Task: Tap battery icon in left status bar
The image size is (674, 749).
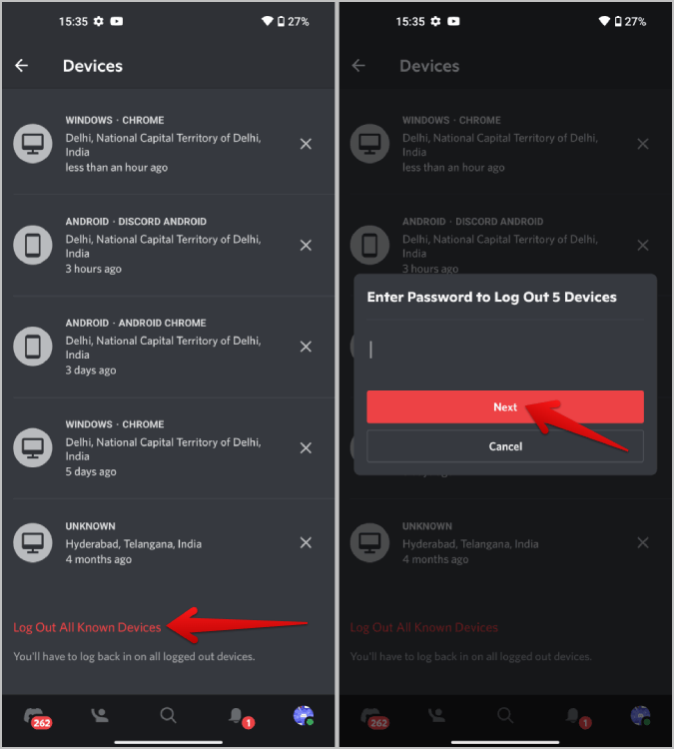Action: (282, 21)
